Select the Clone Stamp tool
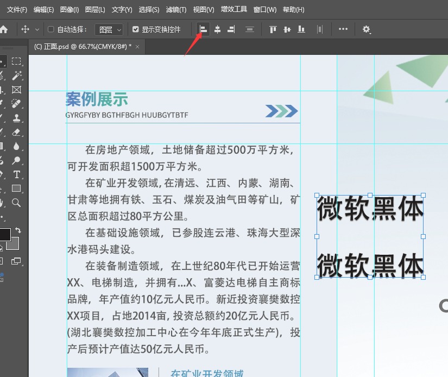The width and height of the screenshot is (448, 377). point(16,118)
